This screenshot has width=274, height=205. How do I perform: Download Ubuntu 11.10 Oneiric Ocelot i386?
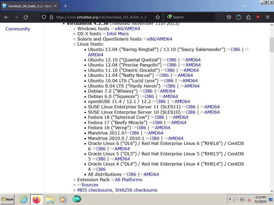pos(170,70)
